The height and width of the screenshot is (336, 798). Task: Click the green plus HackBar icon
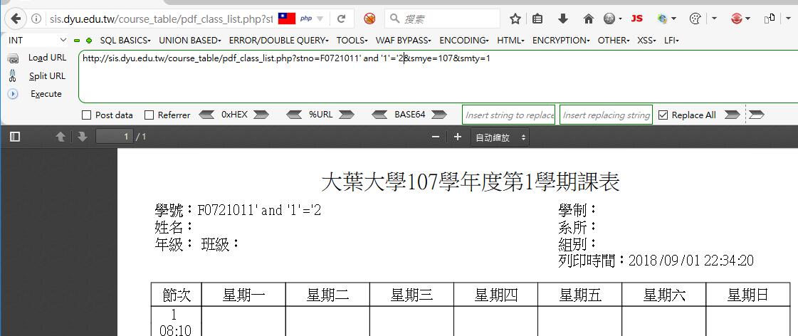pos(89,40)
